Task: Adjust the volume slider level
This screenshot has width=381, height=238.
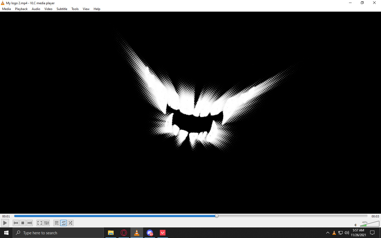Action: 370,225
